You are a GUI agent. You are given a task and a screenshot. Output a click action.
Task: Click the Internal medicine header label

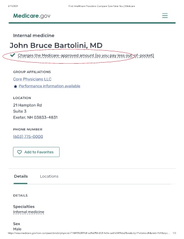click(34, 35)
